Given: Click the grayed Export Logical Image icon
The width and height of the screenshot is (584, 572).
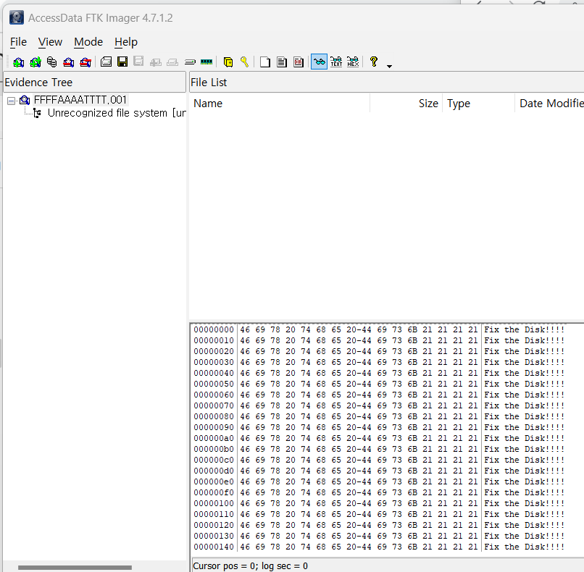Looking at the screenshot, I should coord(138,62).
